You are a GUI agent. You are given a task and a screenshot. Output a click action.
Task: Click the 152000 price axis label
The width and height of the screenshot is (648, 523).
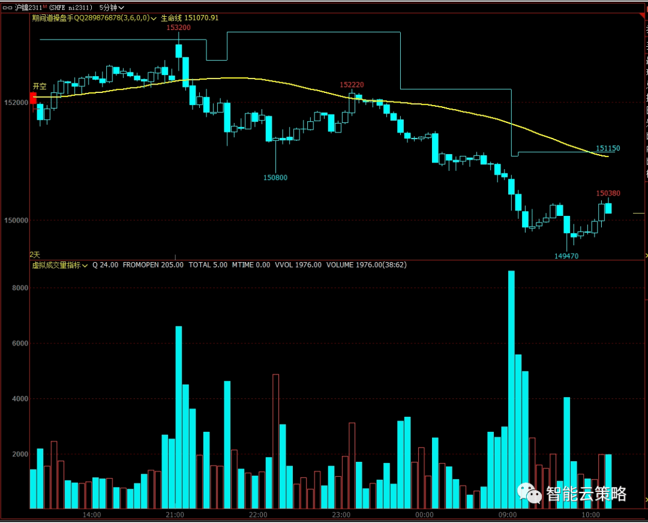click(16, 103)
